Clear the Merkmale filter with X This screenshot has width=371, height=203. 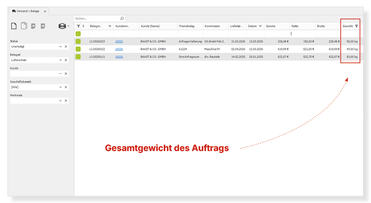click(x=66, y=101)
